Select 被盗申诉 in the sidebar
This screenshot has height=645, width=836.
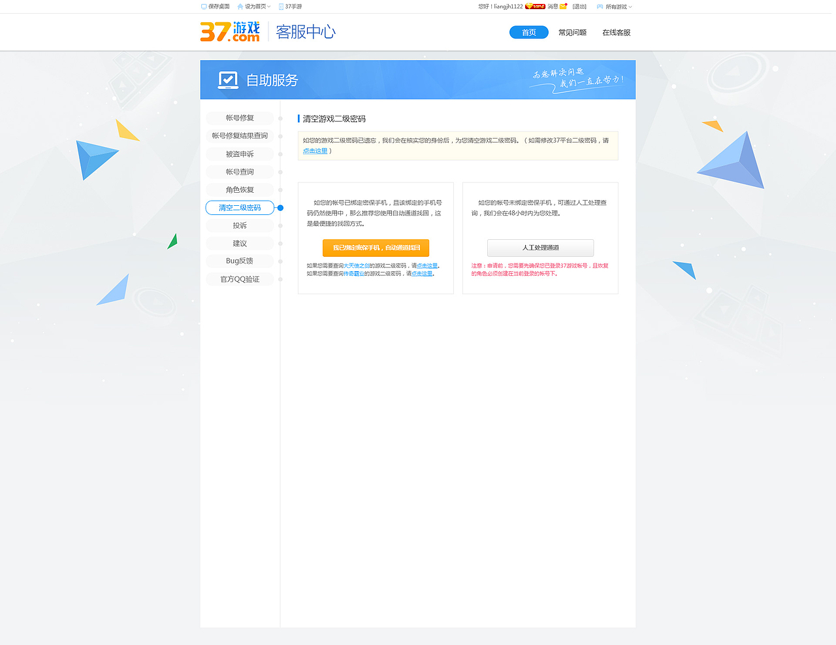(x=240, y=154)
